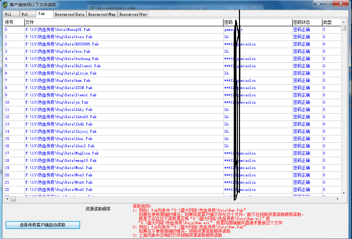Switch to the Wil tab
This screenshot has width=352, height=239.
(11, 14)
